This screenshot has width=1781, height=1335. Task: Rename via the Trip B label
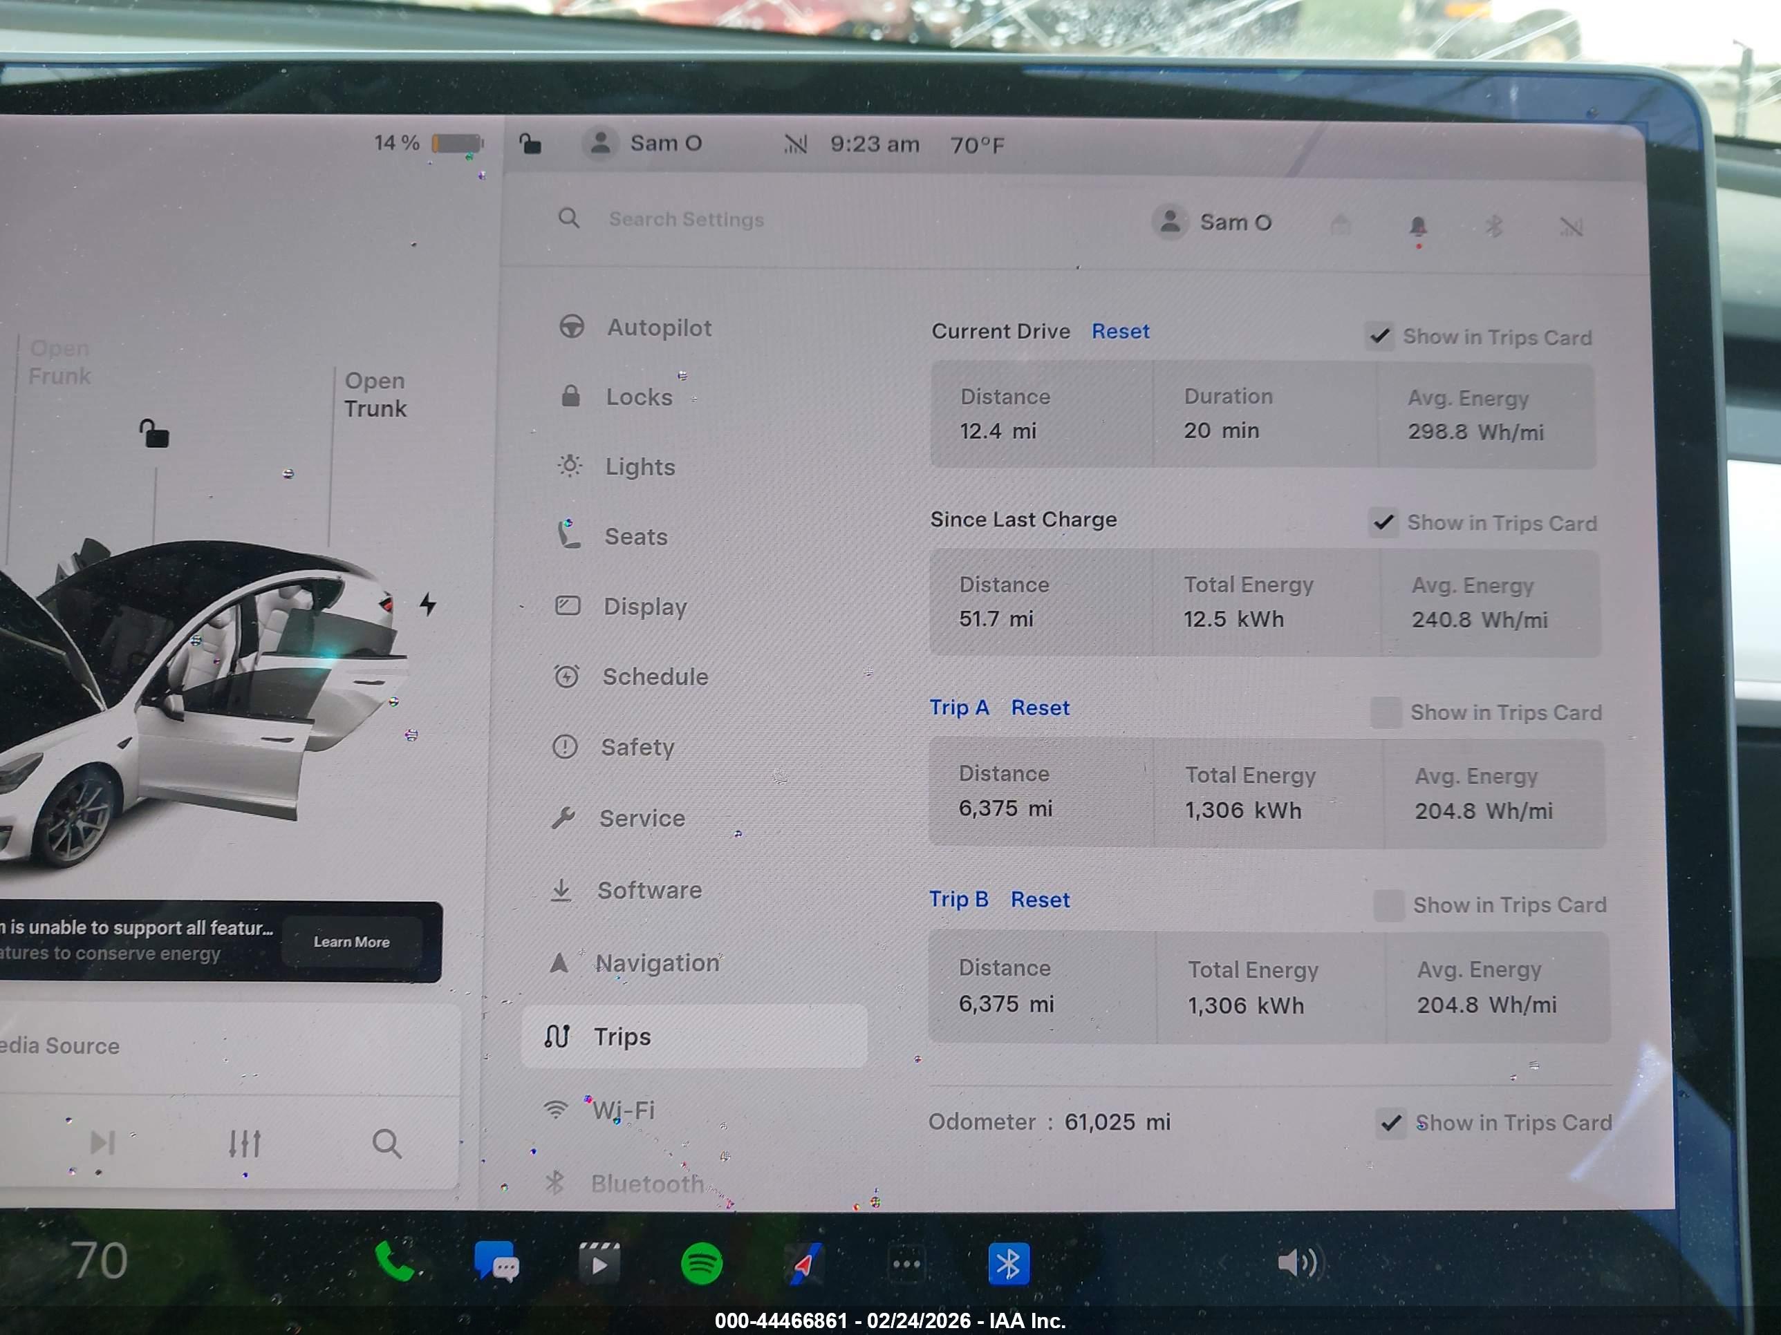point(959,899)
